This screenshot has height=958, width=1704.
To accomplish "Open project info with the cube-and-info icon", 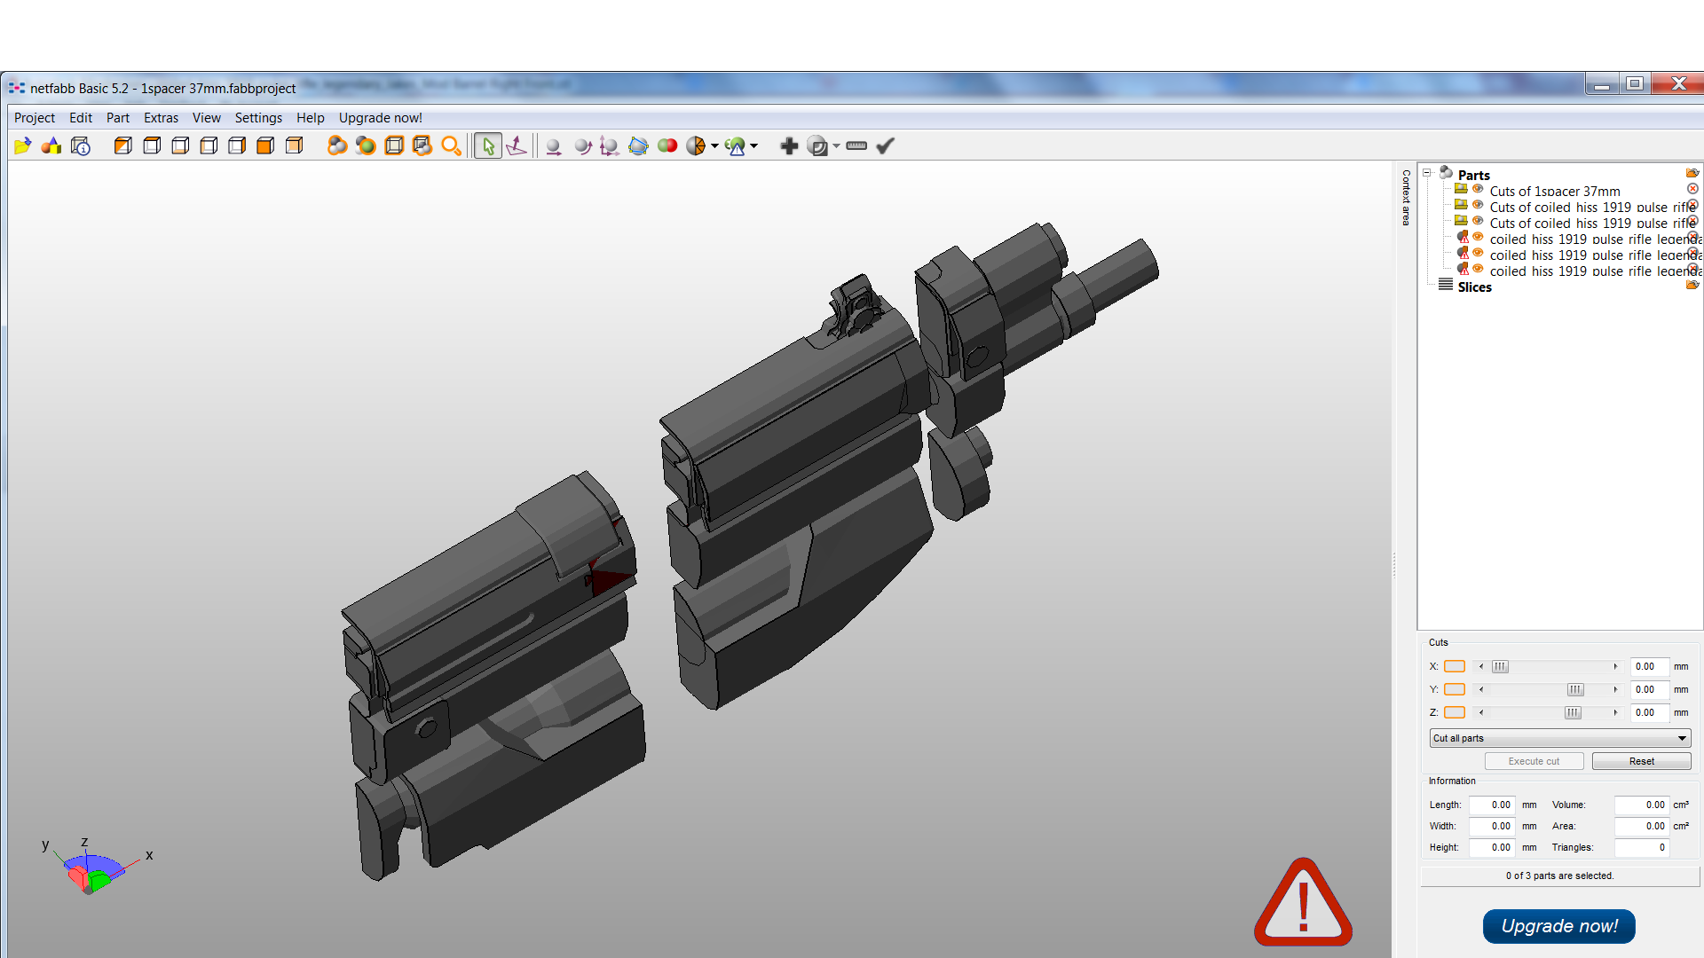I will (x=81, y=146).
